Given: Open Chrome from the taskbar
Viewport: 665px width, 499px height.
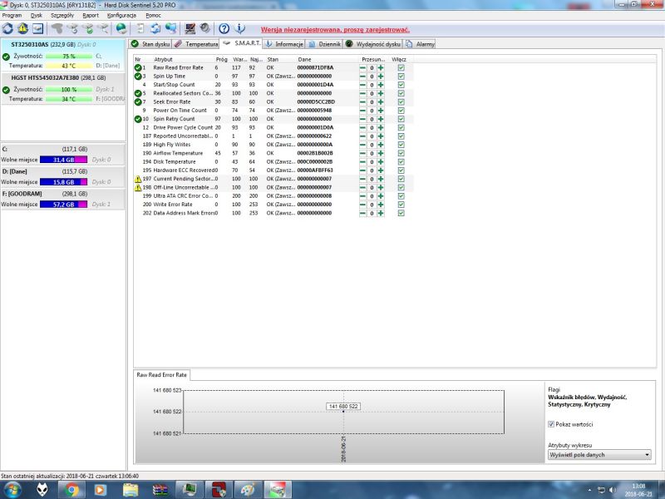Looking at the screenshot, I should (x=71, y=490).
